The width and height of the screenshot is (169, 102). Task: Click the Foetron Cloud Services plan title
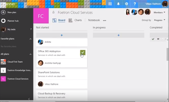(x=75, y=13)
